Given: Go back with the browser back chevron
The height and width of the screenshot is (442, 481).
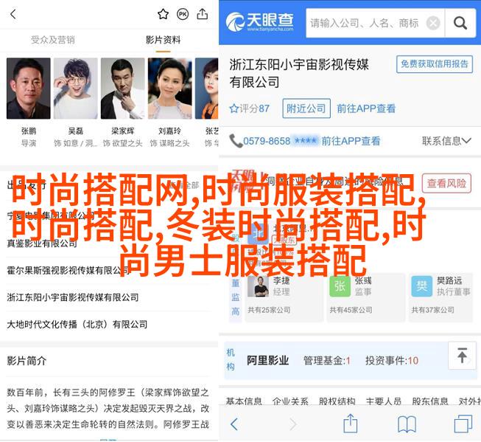Looking at the screenshot, I should [234, 424].
